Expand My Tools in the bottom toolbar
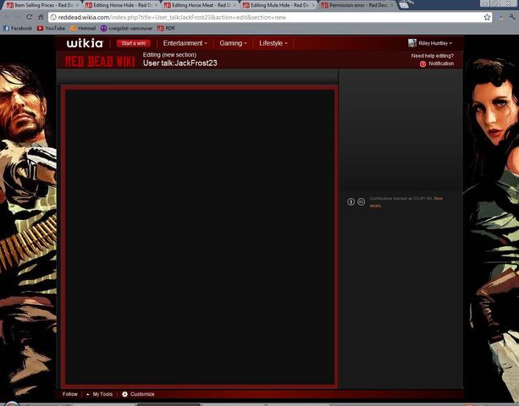This screenshot has width=519, height=406. (x=99, y=394)
